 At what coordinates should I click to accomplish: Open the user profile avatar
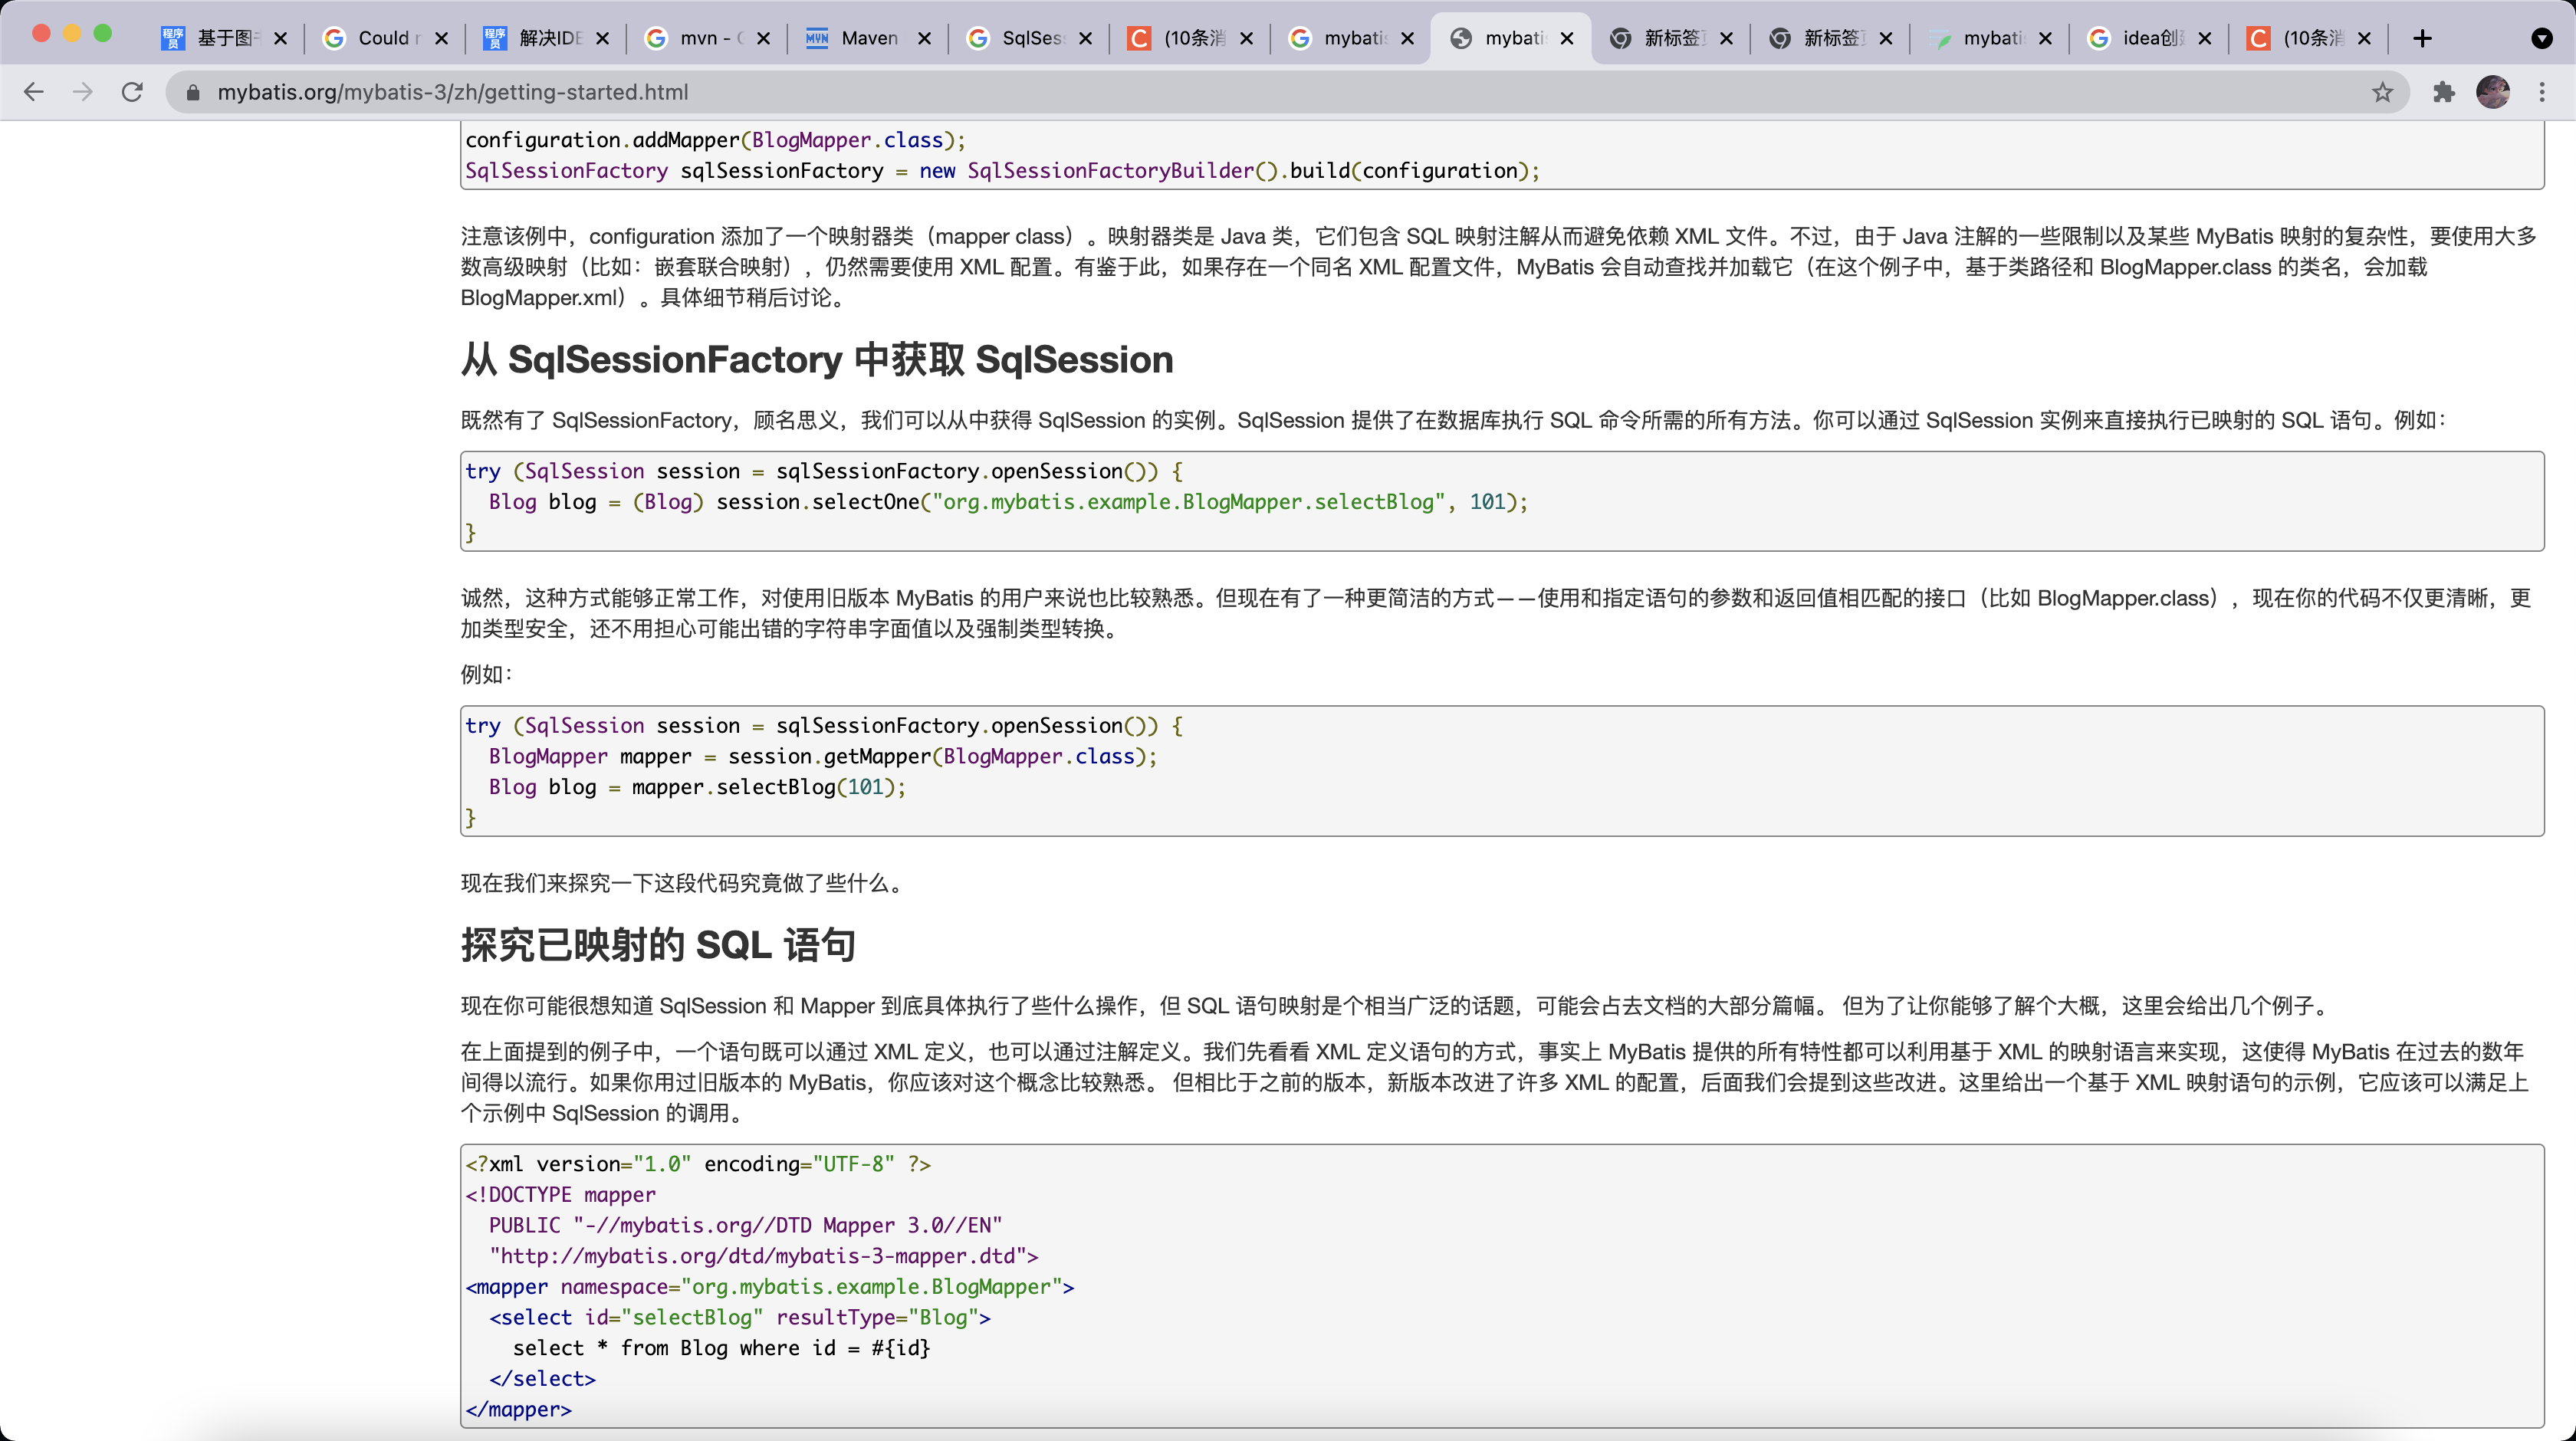2493,92
